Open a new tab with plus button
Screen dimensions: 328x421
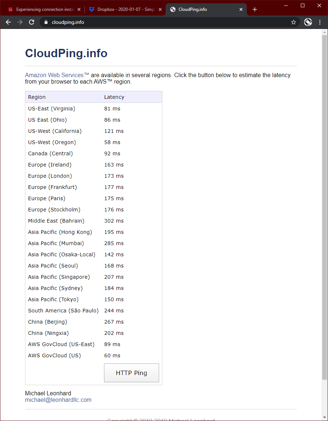tap(255, 9)
